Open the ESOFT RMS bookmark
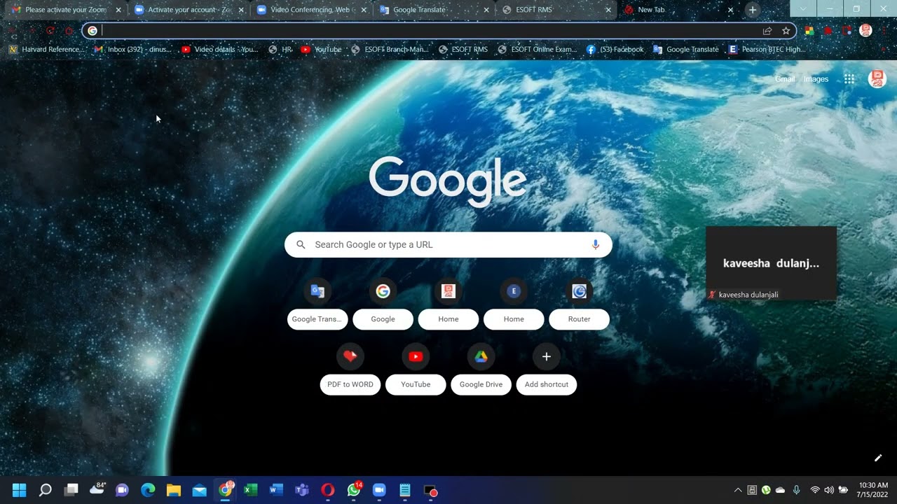This screenshot has width=897, height=504. pos(463,50)
